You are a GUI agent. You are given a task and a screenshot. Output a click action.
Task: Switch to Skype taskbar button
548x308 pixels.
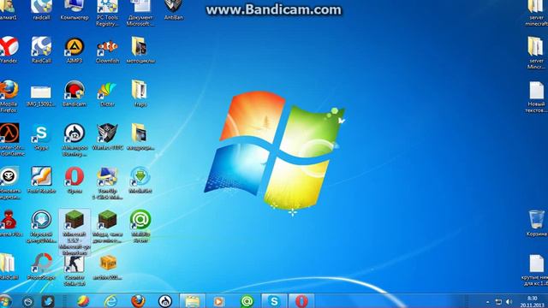(274, 301)
